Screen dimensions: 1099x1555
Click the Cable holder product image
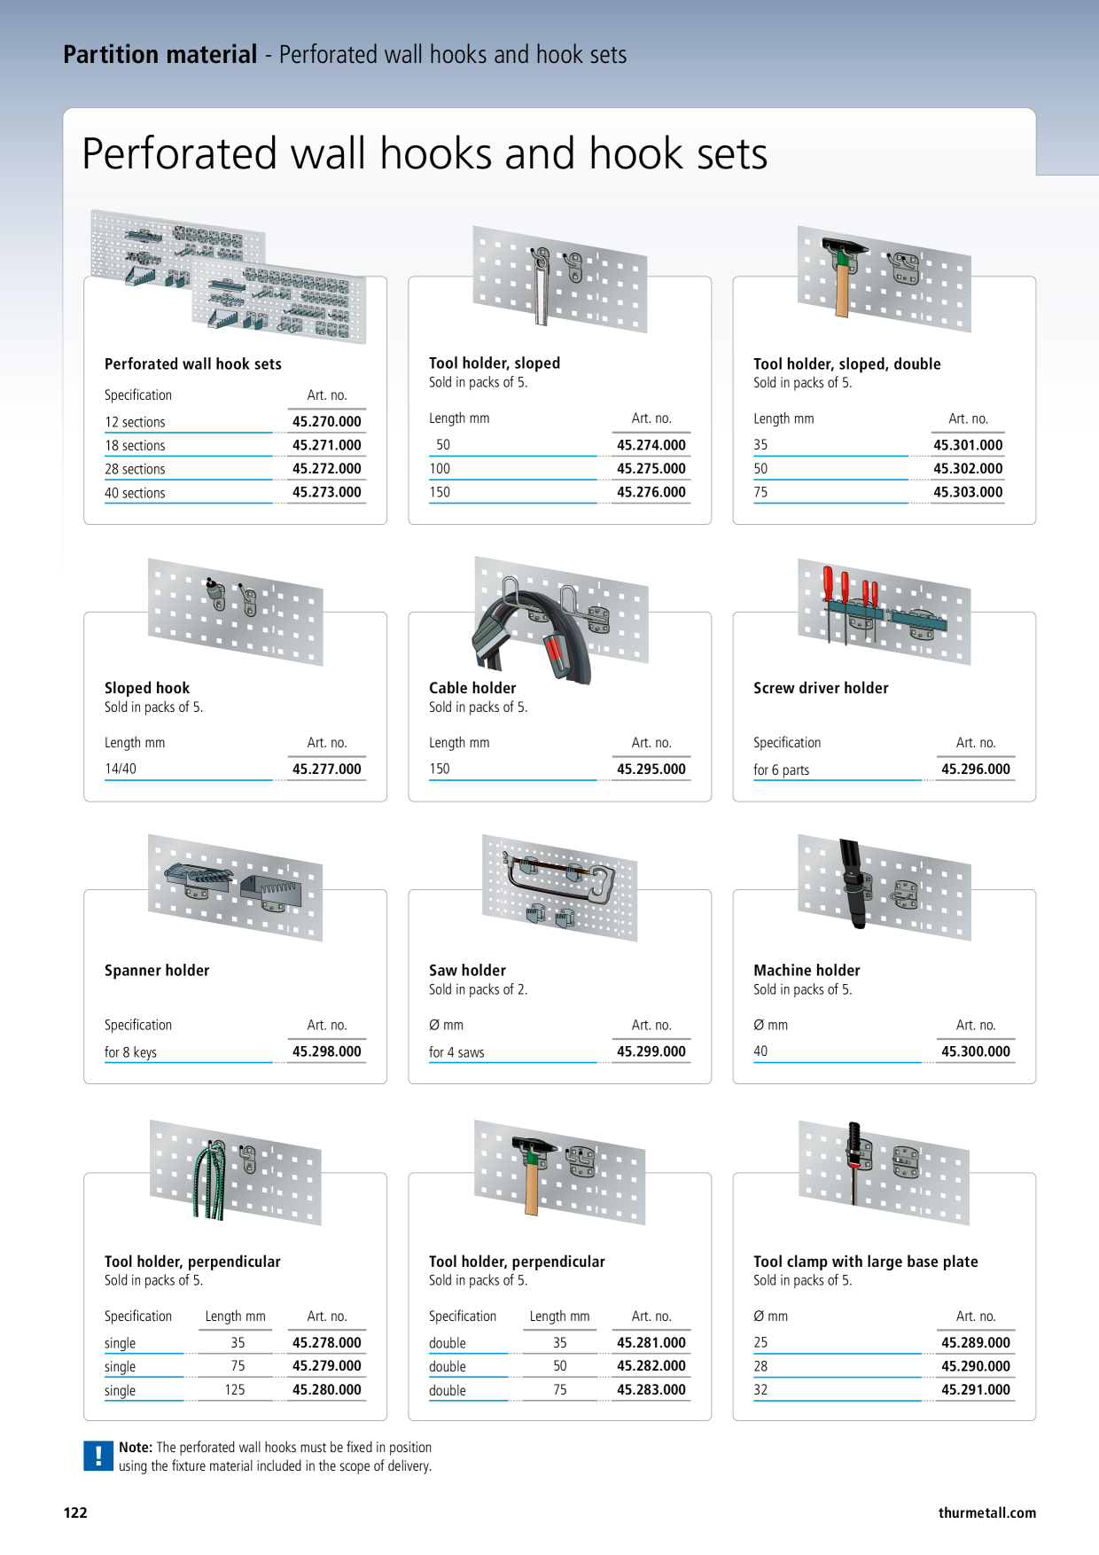pos(559,620)
